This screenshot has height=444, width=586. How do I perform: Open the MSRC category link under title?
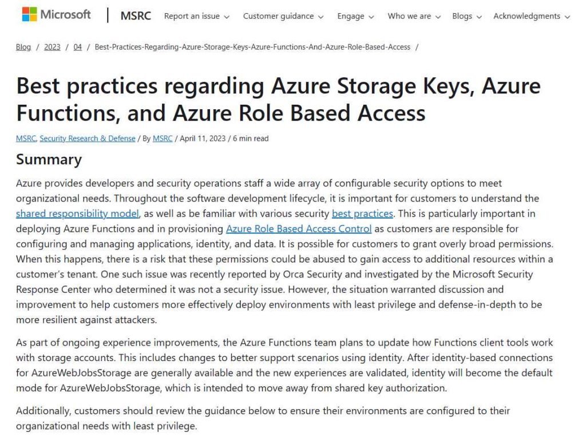[26, 138]
